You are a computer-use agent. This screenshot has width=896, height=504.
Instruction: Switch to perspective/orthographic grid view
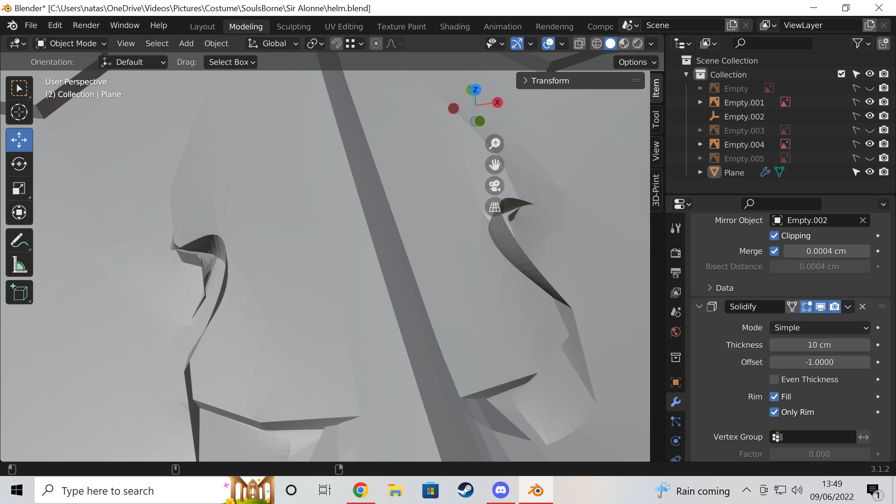(495, 207)
